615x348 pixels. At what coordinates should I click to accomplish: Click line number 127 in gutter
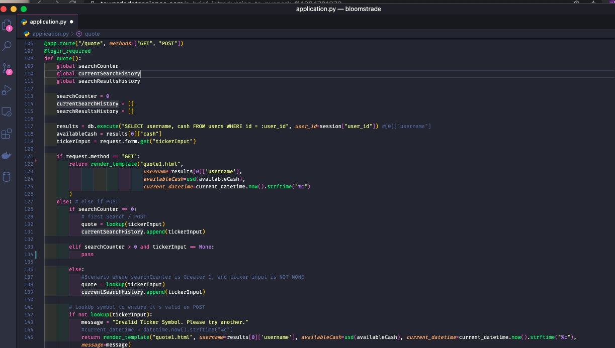[28, 202]
